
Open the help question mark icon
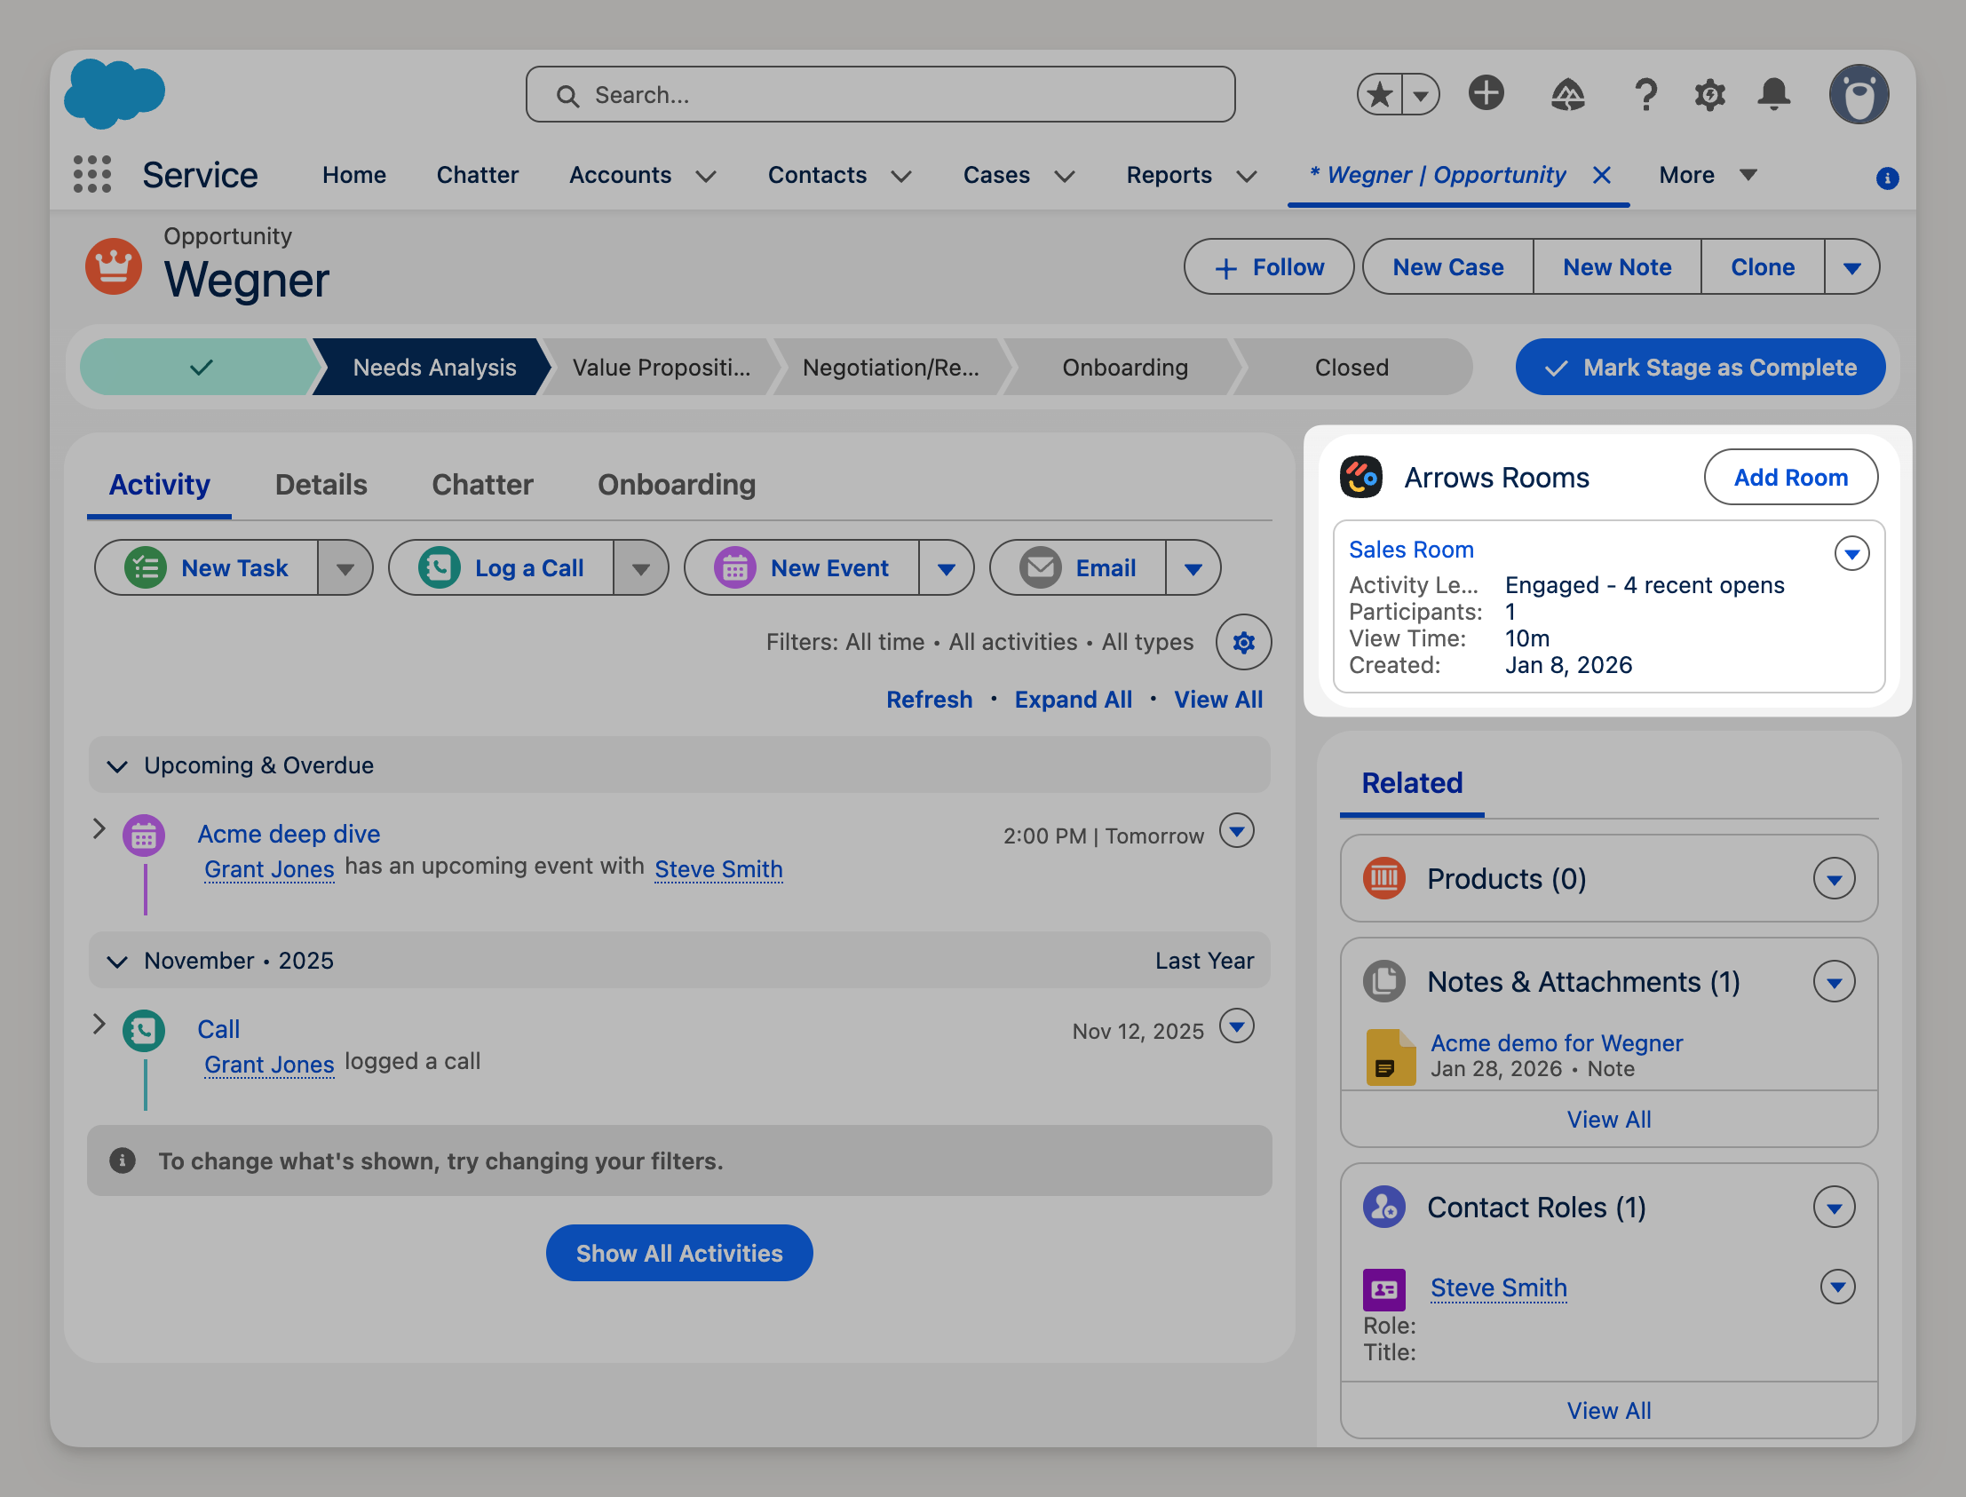tap(1645, 94)
